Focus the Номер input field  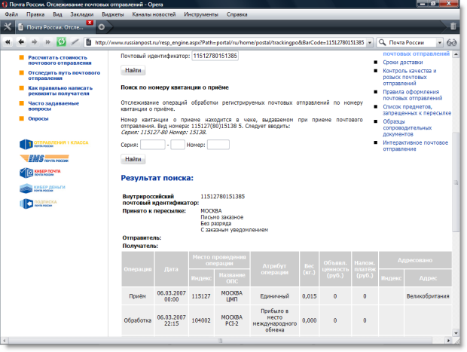[218, 145]
